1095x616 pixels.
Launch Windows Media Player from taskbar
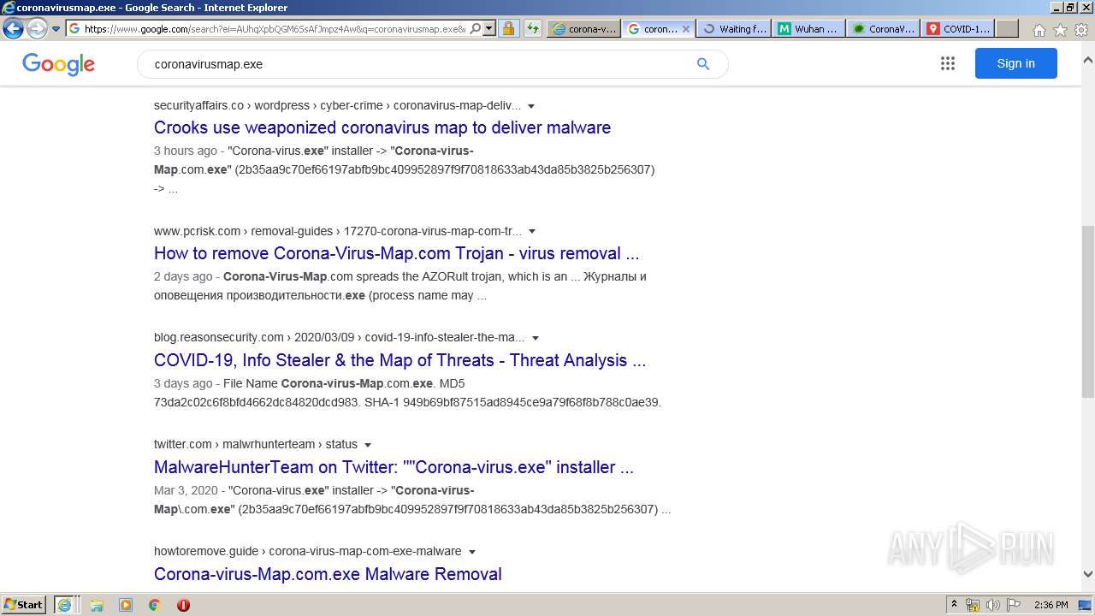click(x=125, y=605)
